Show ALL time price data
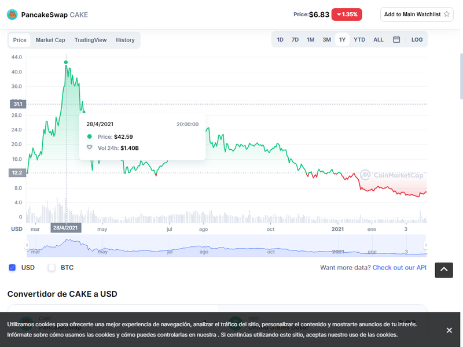 point(379,40)
